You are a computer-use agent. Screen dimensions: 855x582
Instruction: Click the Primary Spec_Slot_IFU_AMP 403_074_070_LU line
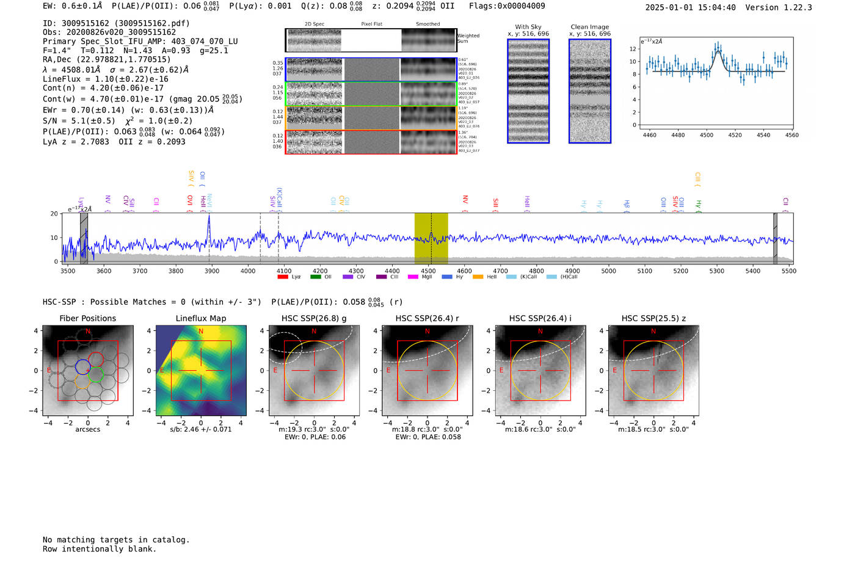(140, 42)
